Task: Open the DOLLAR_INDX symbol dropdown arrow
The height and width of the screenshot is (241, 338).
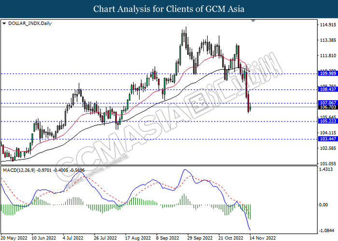Action: (x=4, y=23)
